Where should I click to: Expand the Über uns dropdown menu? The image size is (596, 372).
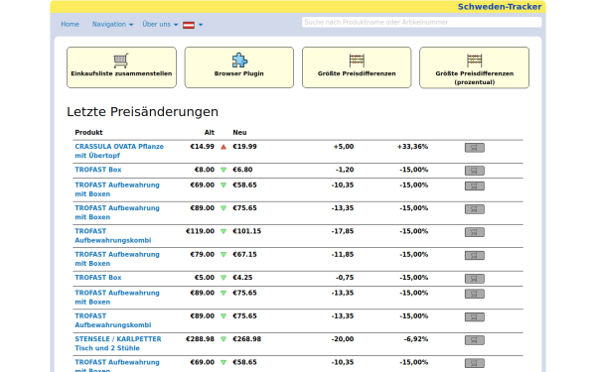point(160,24)
